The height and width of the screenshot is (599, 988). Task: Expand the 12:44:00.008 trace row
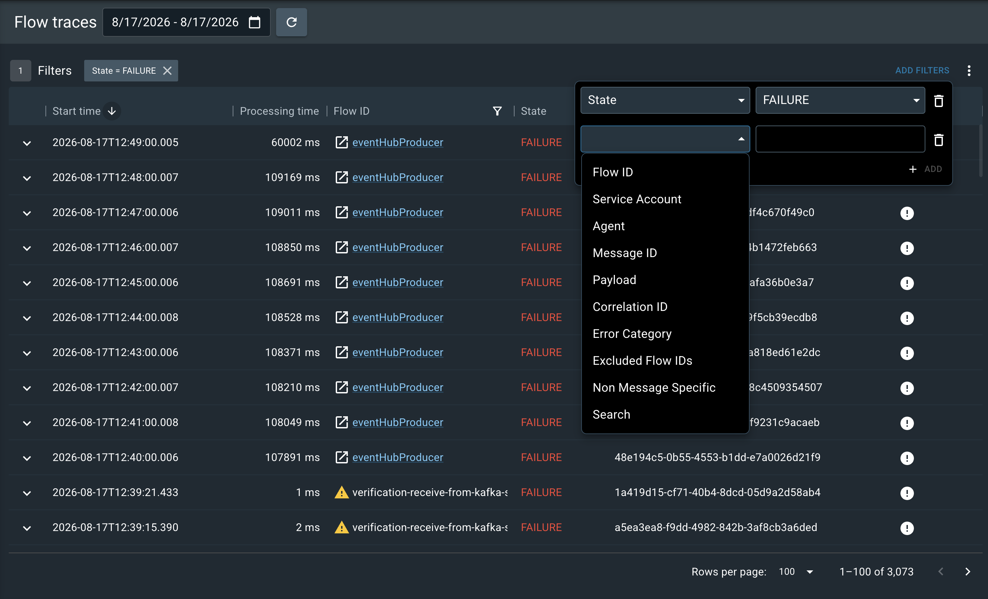(x=27, y=318)
